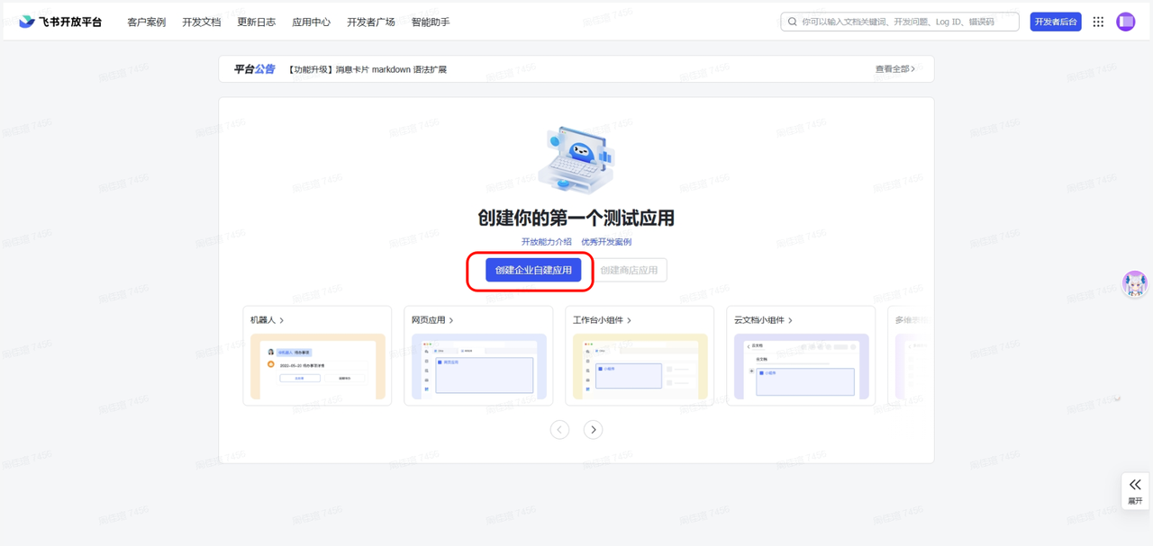Image resolution: width=1153 pixels, height=546 pixels.
Task: Click the previous carousel arrow
Action: click(559, 429)
